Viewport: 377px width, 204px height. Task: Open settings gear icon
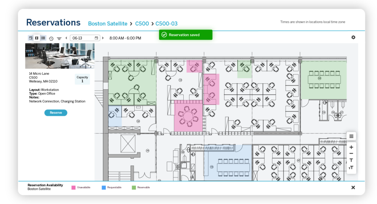pos(353,38)
